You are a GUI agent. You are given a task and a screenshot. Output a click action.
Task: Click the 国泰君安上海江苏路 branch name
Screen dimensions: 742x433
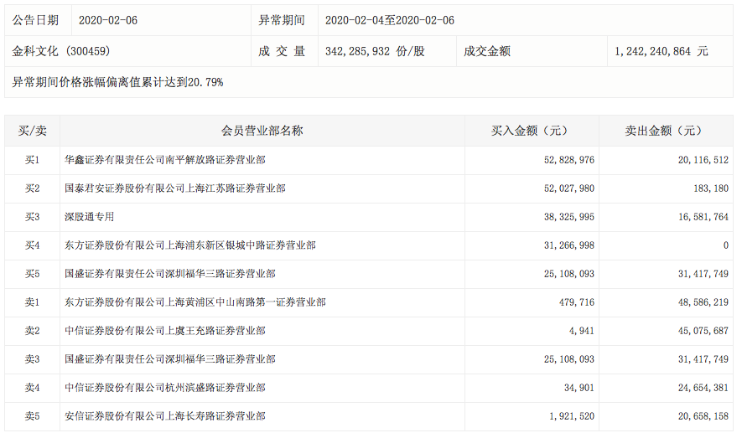[x=175, y=188]
